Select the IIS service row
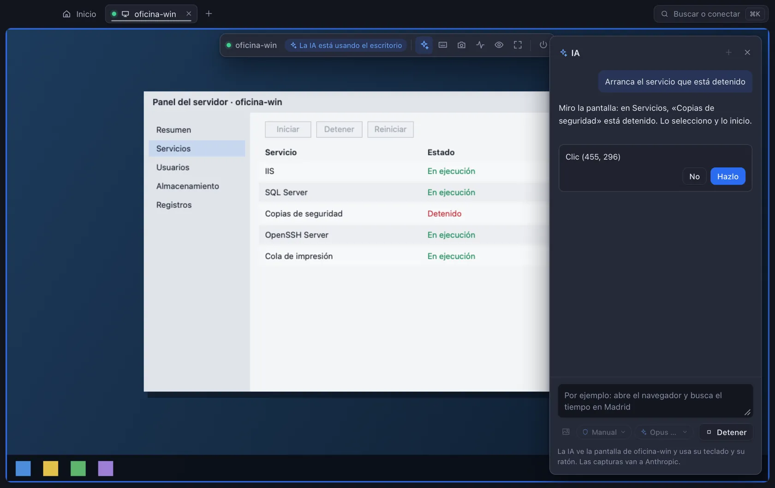Viewport: 775px width, 488px height. point(404,171)
